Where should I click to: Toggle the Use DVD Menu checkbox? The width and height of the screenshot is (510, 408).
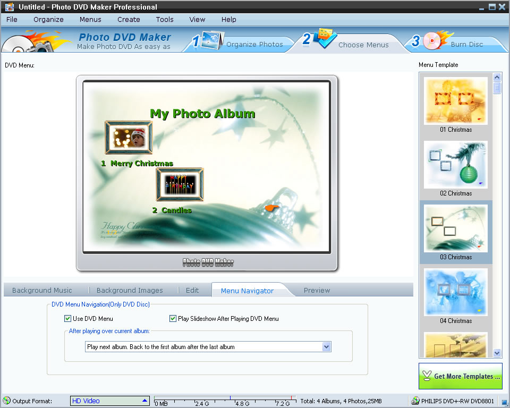(x=67, y=319)
